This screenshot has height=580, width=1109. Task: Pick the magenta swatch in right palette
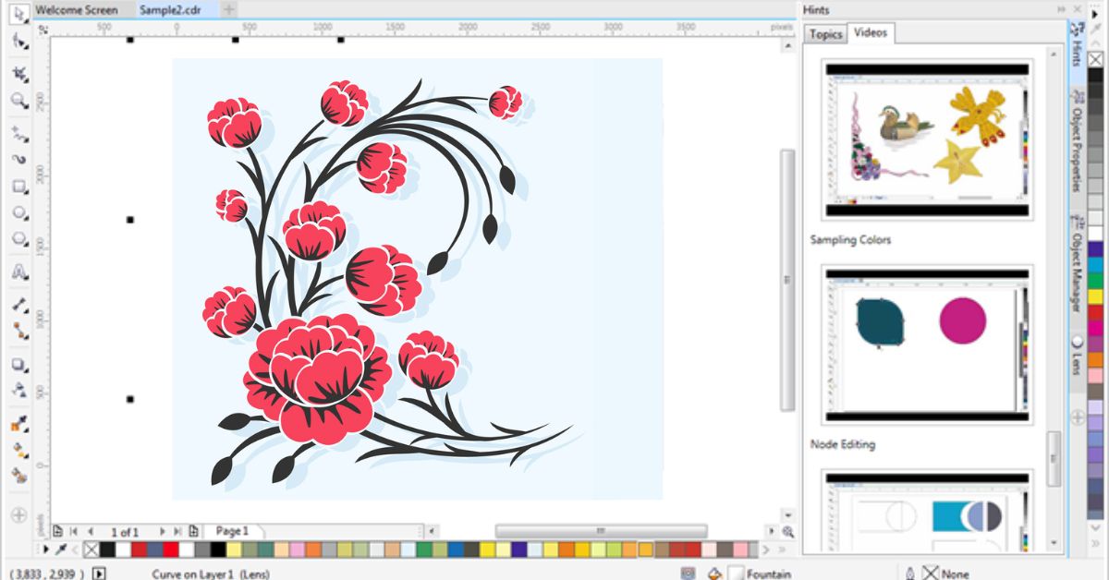click(x=1095, y=327)
